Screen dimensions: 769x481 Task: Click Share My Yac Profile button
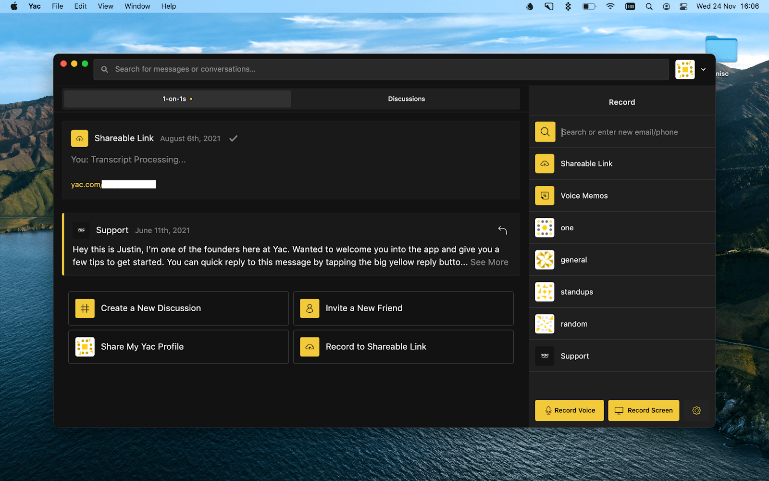click(x=178, y=347)
